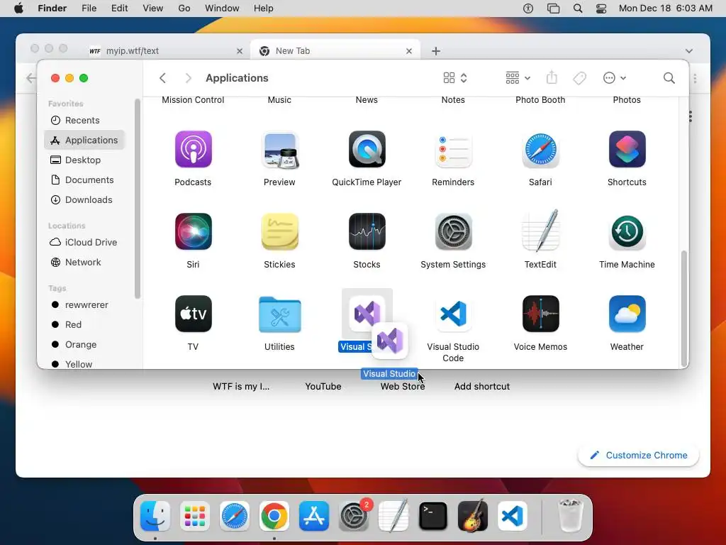
Task: Go forward with the Finder forward chevron
Action: (x=188, y=78)
